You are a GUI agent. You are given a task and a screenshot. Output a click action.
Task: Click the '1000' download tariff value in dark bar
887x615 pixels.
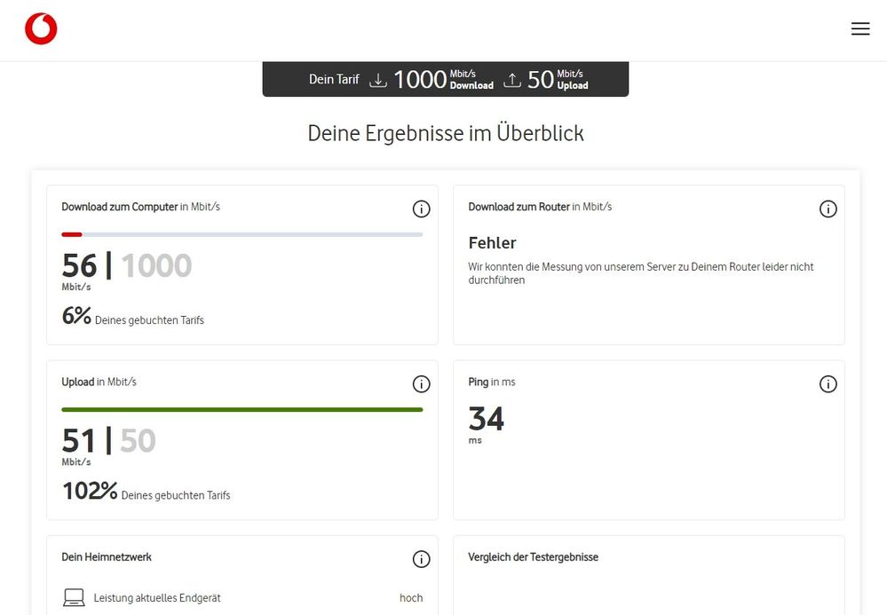coord(420,80)
